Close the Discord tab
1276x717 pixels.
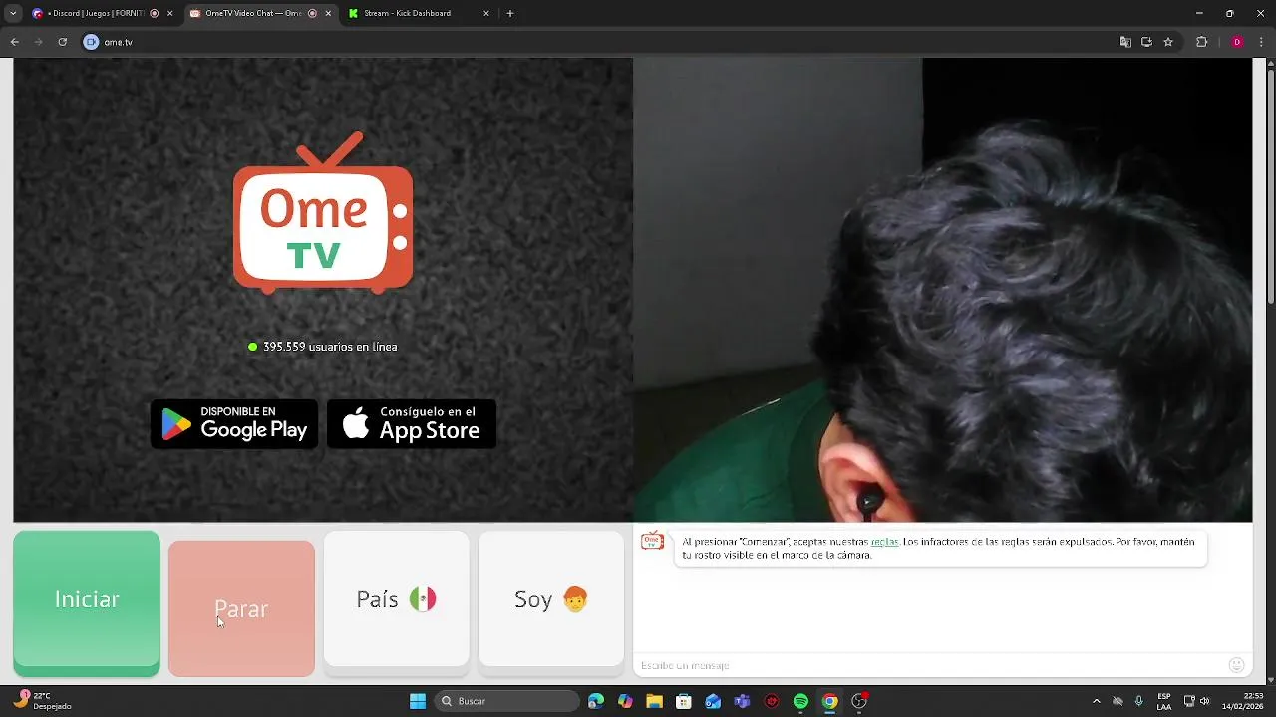[169, 13]
